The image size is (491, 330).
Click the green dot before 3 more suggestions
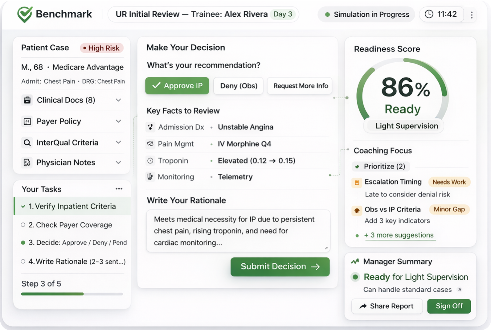[357, 236]
